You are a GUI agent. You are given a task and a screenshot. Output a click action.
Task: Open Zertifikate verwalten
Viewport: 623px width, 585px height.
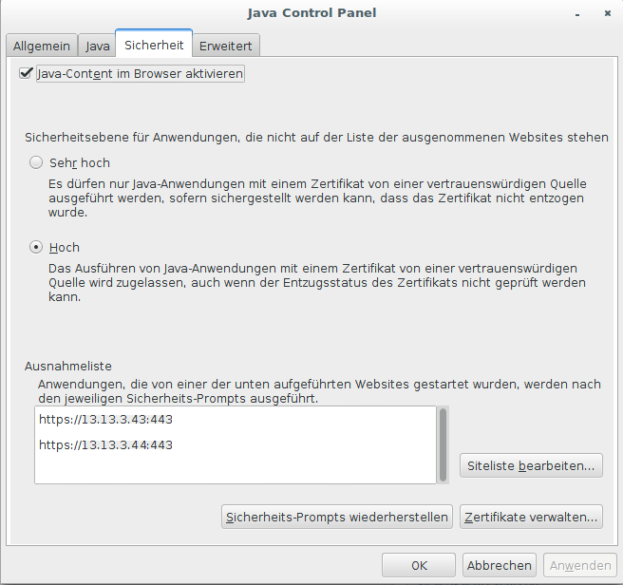[531, 517]
